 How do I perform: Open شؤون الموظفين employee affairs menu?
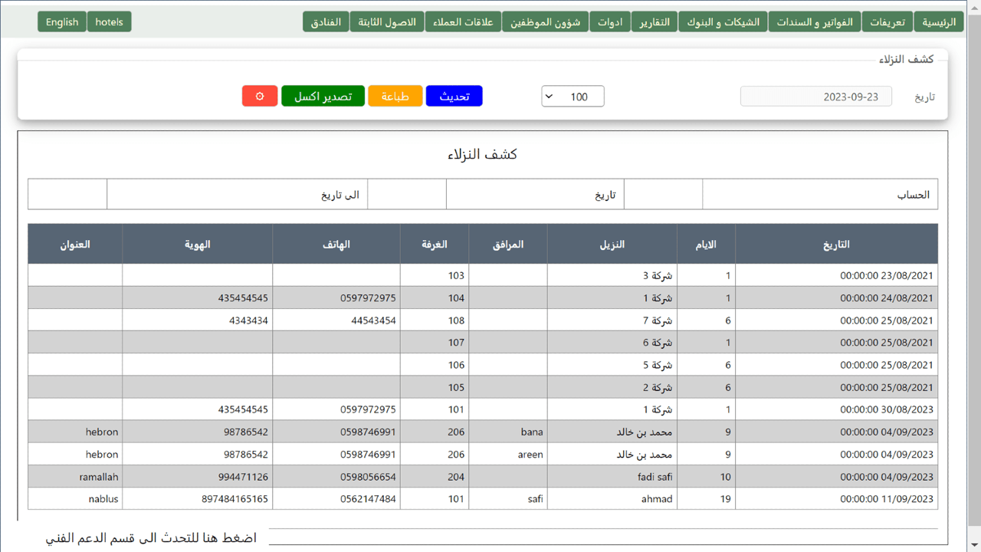(x=545, y=21)
